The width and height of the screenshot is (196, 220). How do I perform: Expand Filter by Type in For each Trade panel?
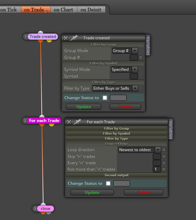coord(117,139)
